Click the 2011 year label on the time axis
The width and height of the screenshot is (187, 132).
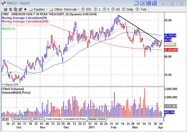coord(92,127)
